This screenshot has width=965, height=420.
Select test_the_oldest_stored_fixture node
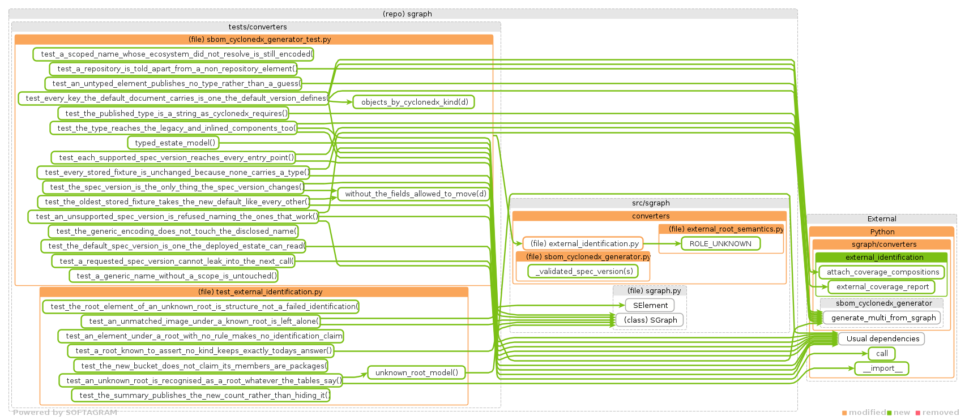[173, 202]
